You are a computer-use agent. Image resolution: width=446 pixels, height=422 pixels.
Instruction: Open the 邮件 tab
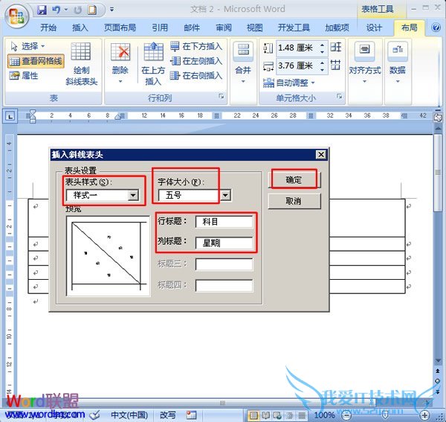192,28
